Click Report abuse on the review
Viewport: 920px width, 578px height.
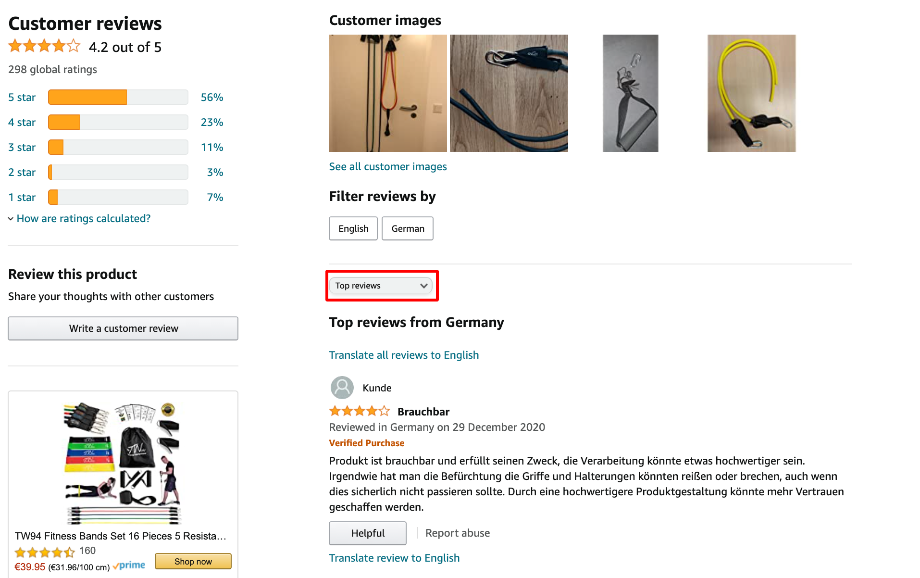click(x=458, y=533)
